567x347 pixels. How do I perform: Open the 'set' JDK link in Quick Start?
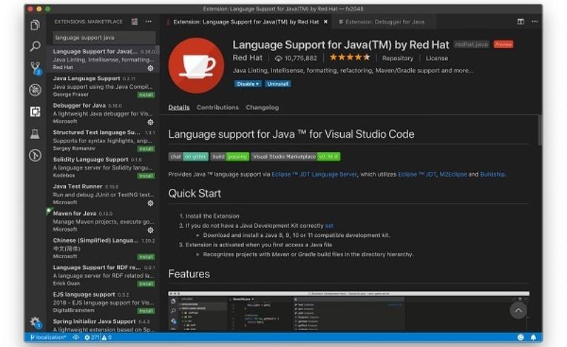(x=329, y=226)
